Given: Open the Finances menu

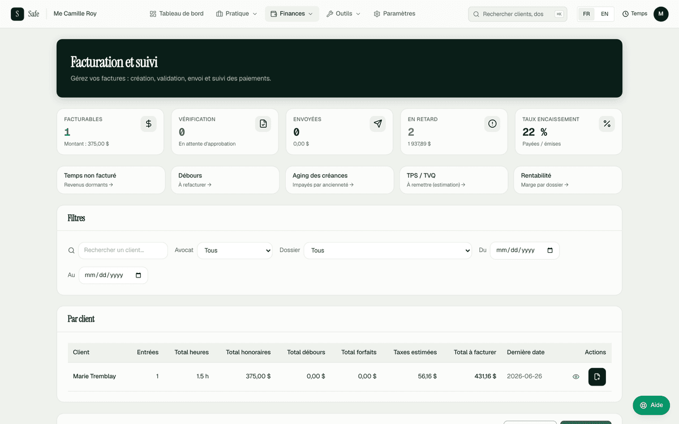Looking at the screenshot, I should (x=292, y=14).
